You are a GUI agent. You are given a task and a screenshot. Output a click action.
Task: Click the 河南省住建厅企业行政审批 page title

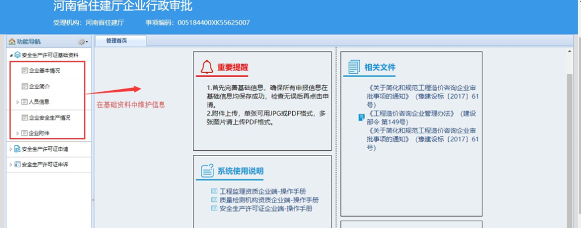coord(123,6)
